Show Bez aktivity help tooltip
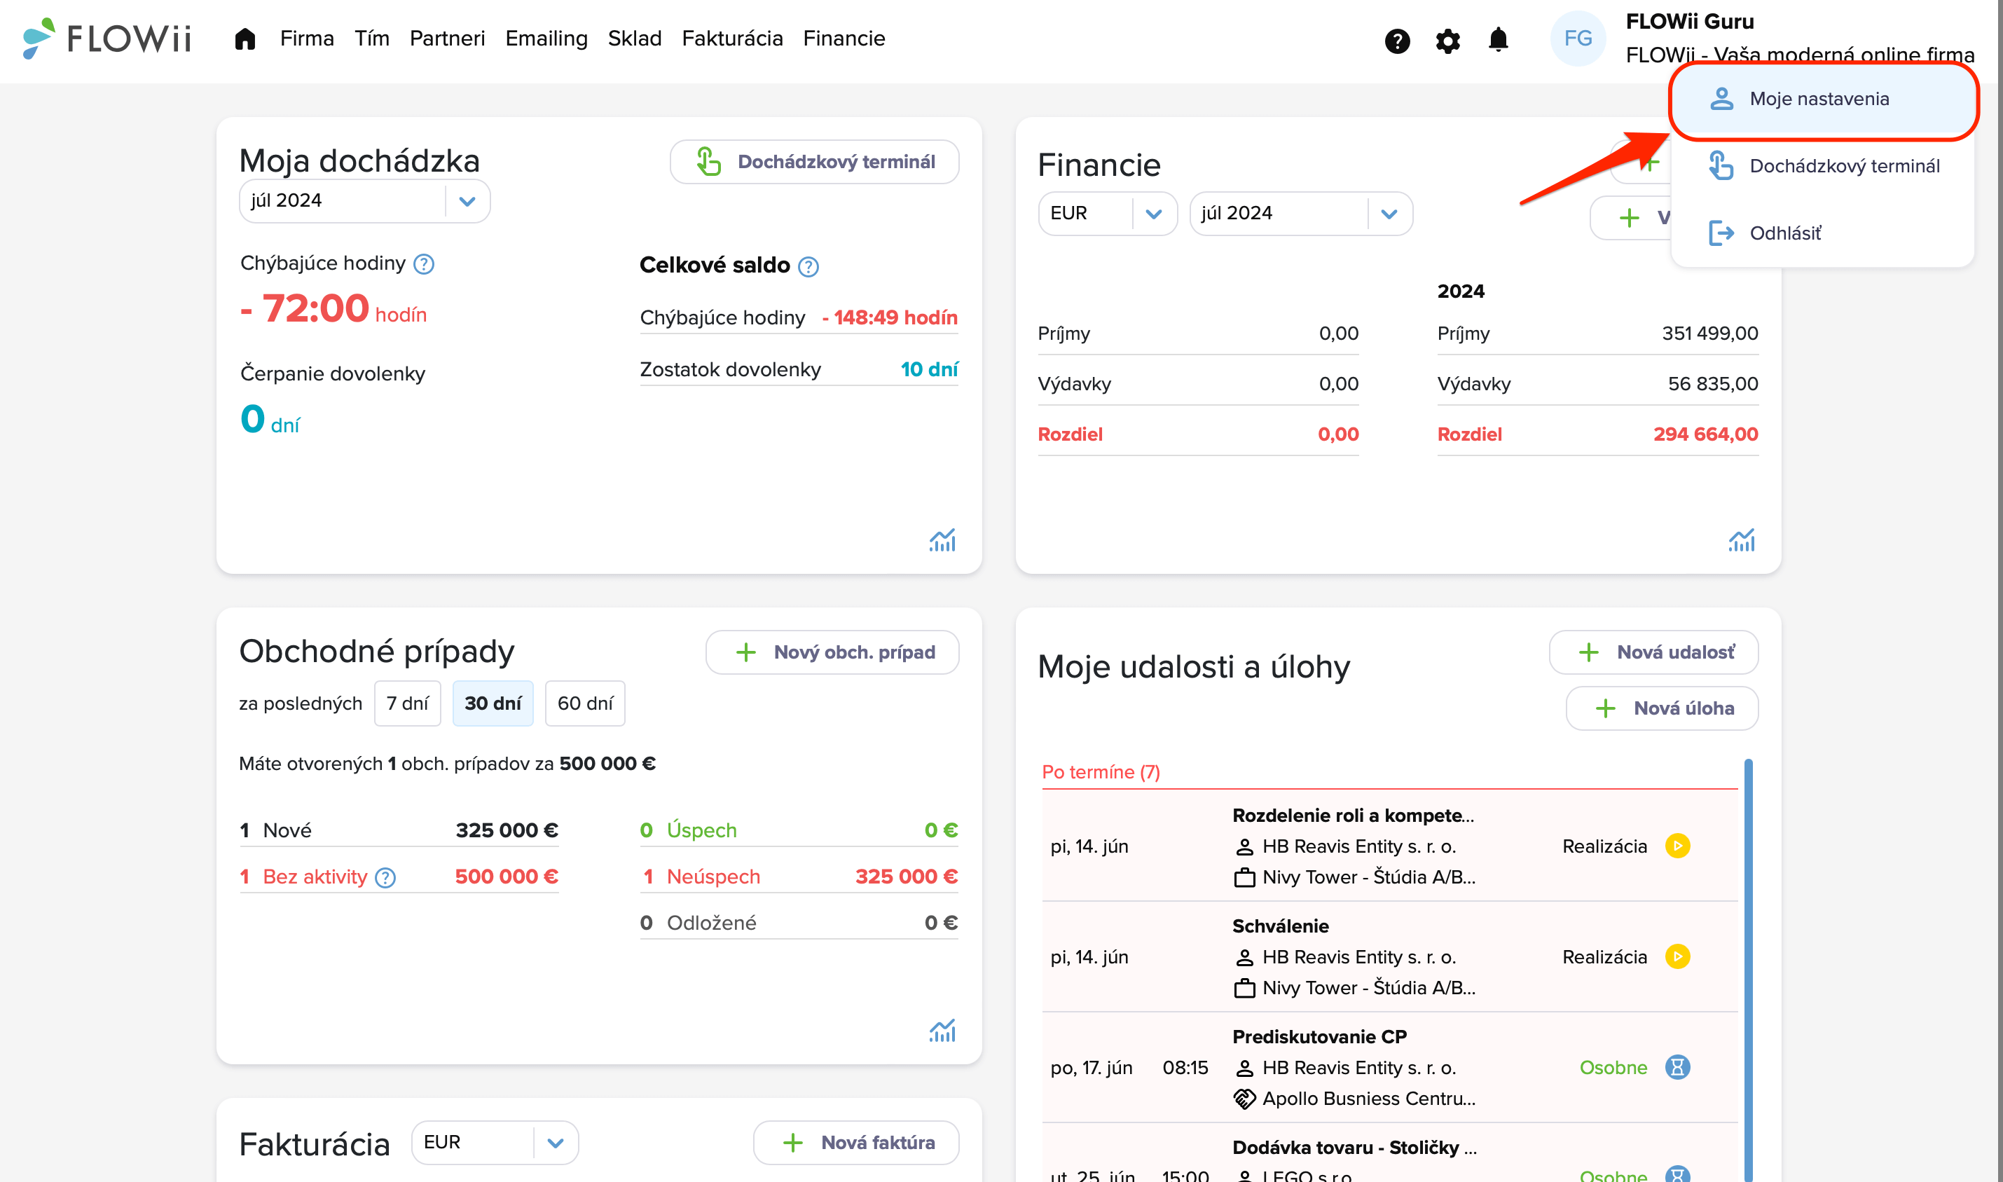The height and width of the screenshot is (1182, 2003). (x=385, y=878)
